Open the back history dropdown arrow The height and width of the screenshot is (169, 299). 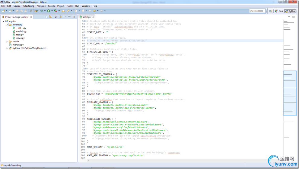pyautogui.click(x=98, y=11)
